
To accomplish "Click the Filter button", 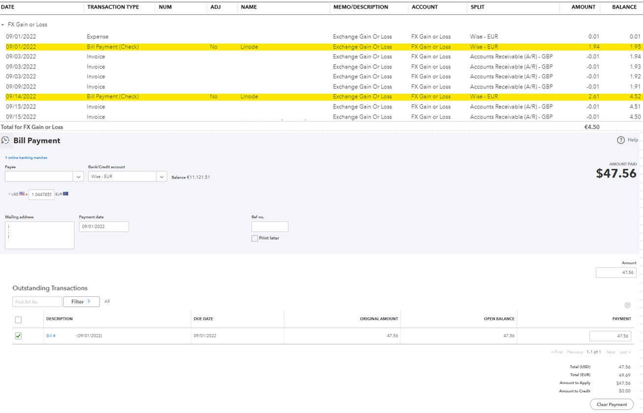I will click(81, 302).
